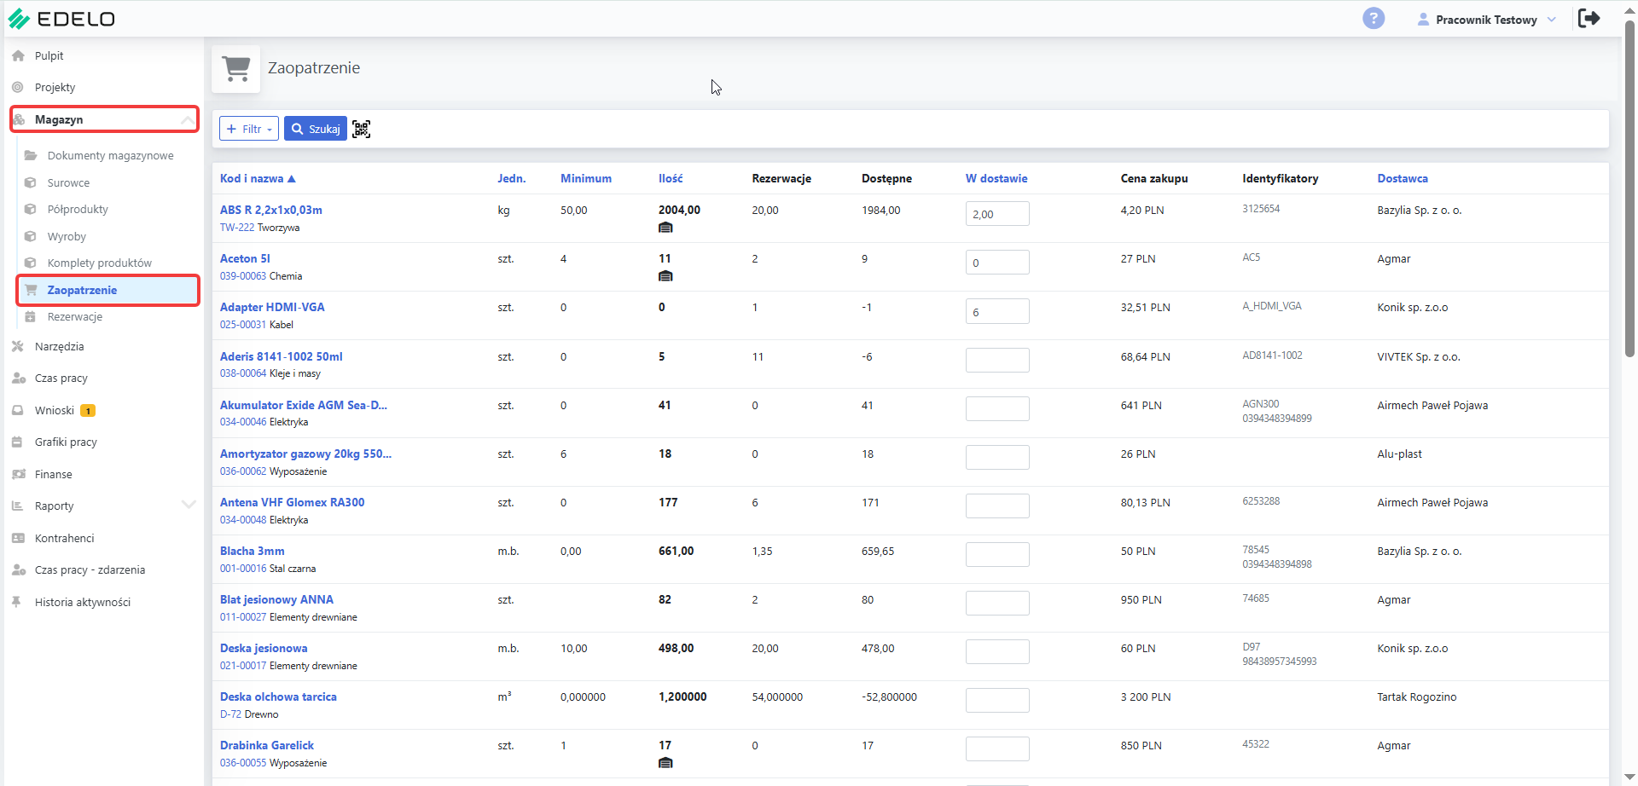Open Dokumenty magazynowe in the sidebar
This screenshot has height=786, width=1638.
coord(110,155)
